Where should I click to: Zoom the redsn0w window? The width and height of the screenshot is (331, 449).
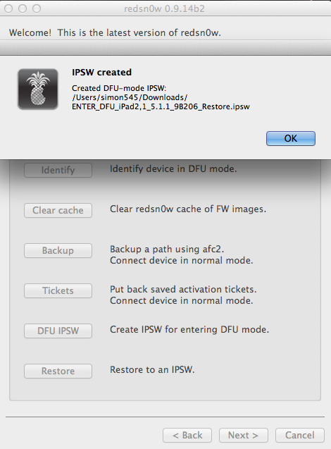tap(37, 8)
